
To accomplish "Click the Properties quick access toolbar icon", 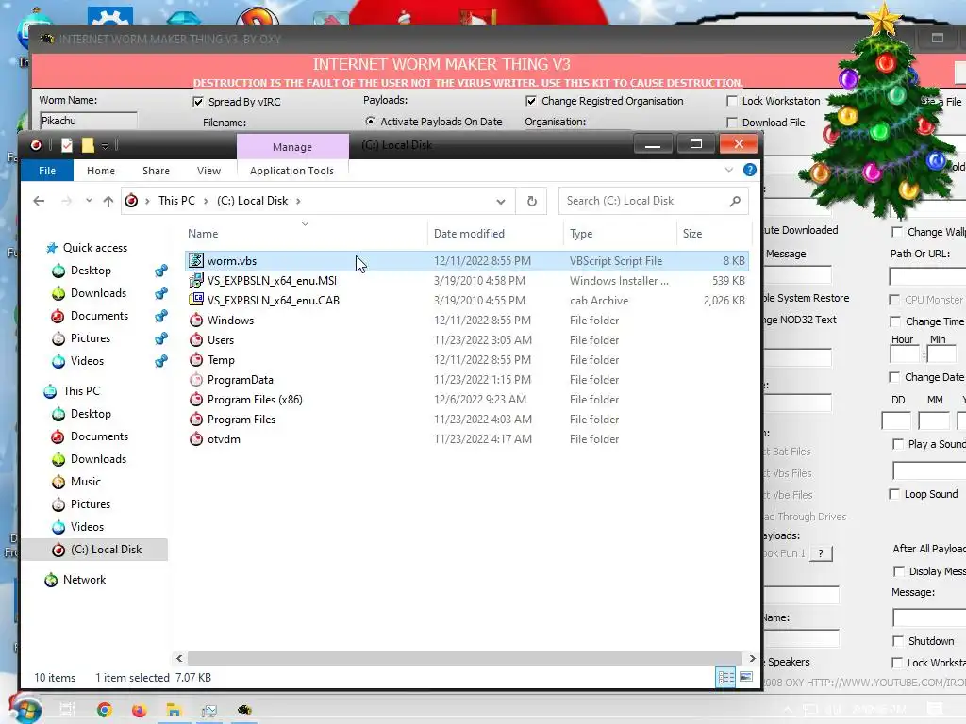I will click(x=67, y=145).
